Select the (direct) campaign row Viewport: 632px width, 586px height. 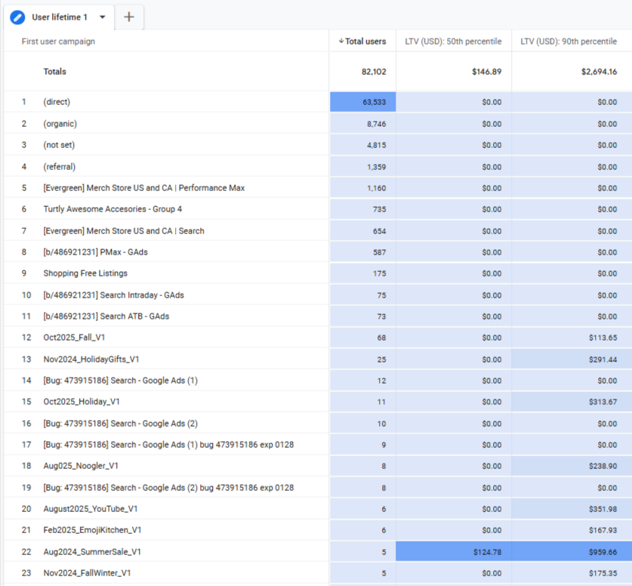pos(57,102)
